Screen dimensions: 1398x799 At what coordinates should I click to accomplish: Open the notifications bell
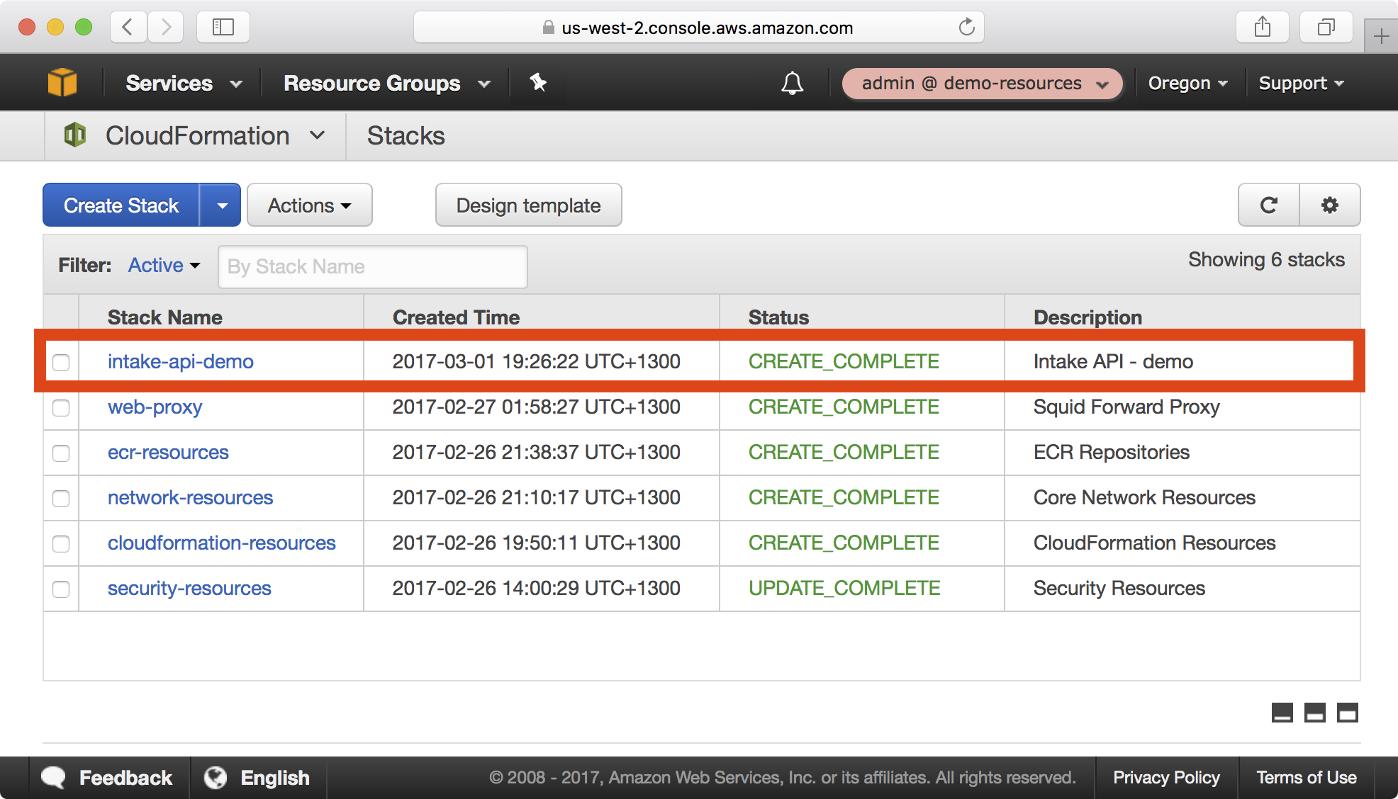792,84
